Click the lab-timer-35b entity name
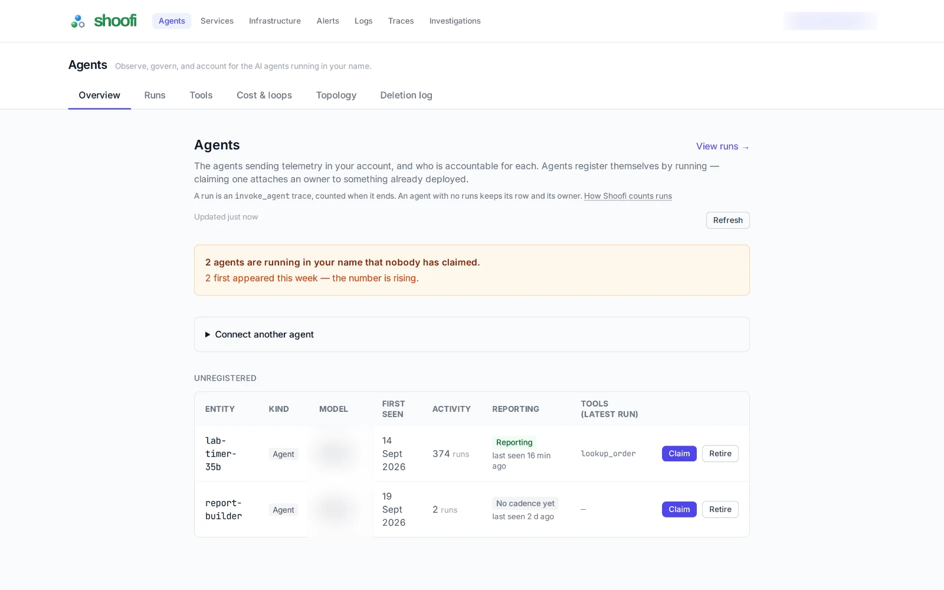Viewport: 944px width, 590px height. 221,454
